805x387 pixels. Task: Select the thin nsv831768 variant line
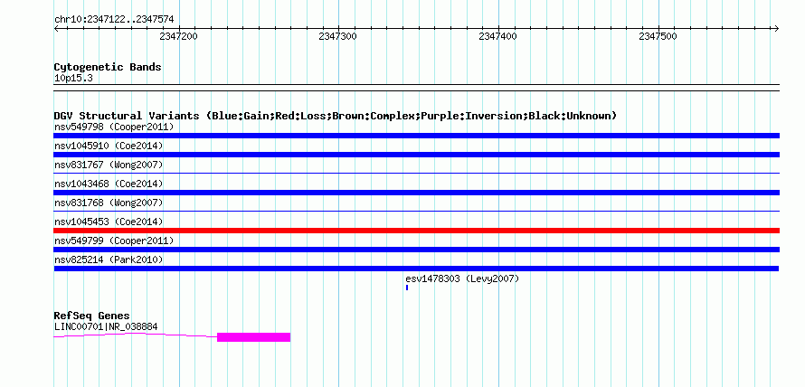pyautogui.click(x=416, y=212)
